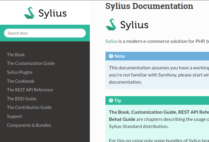
Task: Open The BDD Guide section
Action: (x=22, y=99)
